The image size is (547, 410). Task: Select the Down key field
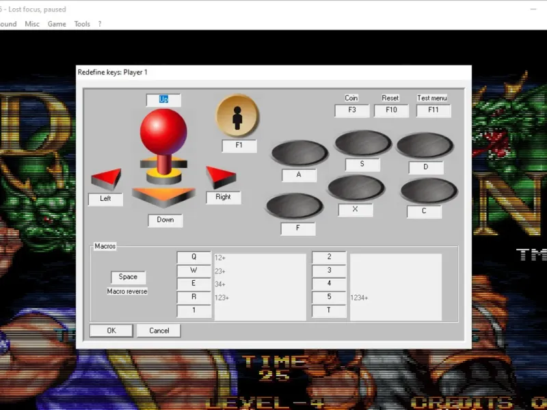tap(165, 220)
